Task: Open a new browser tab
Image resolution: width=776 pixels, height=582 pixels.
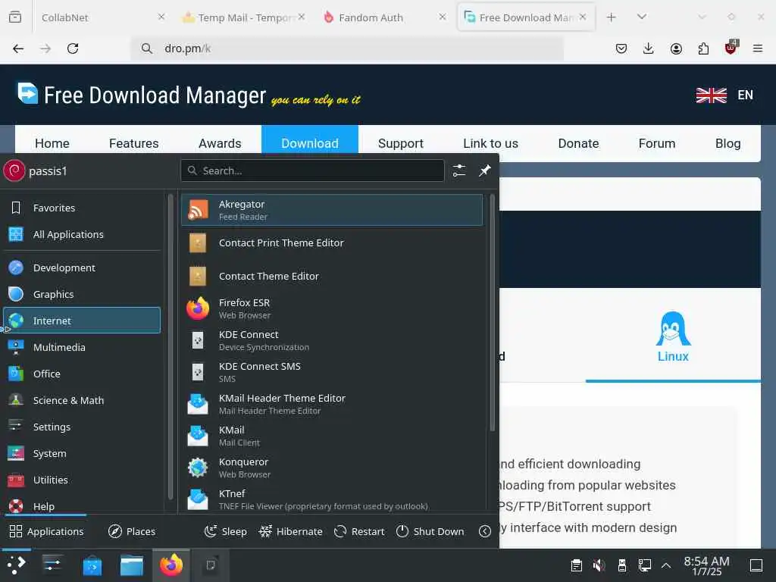Action: click(x=612, y=17)
